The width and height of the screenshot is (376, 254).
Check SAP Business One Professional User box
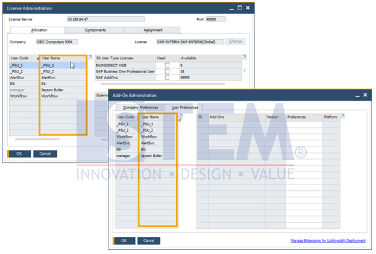click(167, 71)
